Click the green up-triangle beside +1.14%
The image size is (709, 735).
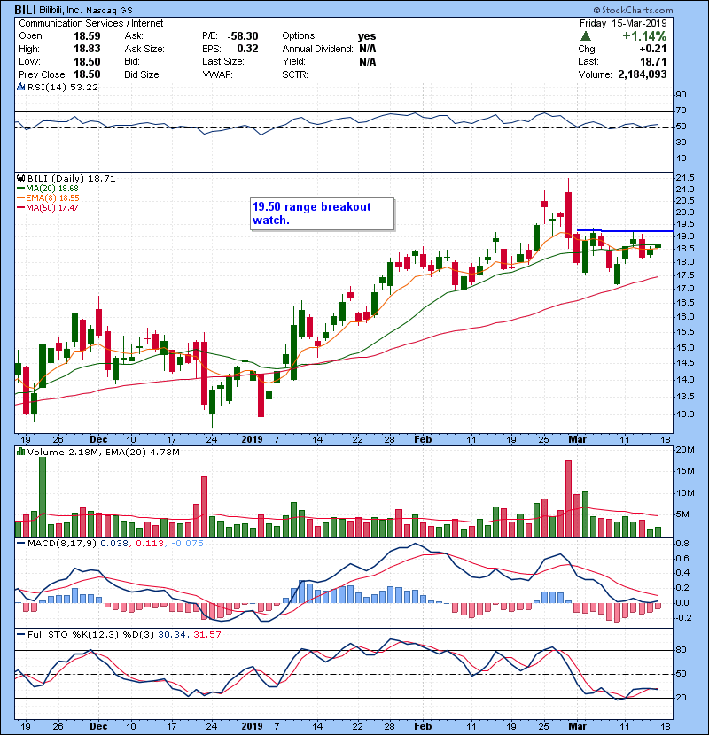pos(585,36)
